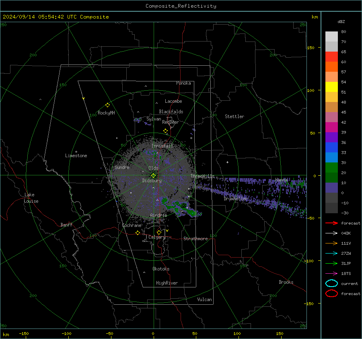Screen dimensions: 362x339
Task: Click the -150 tick on bottom km axis
Action: tap(24, 333)
